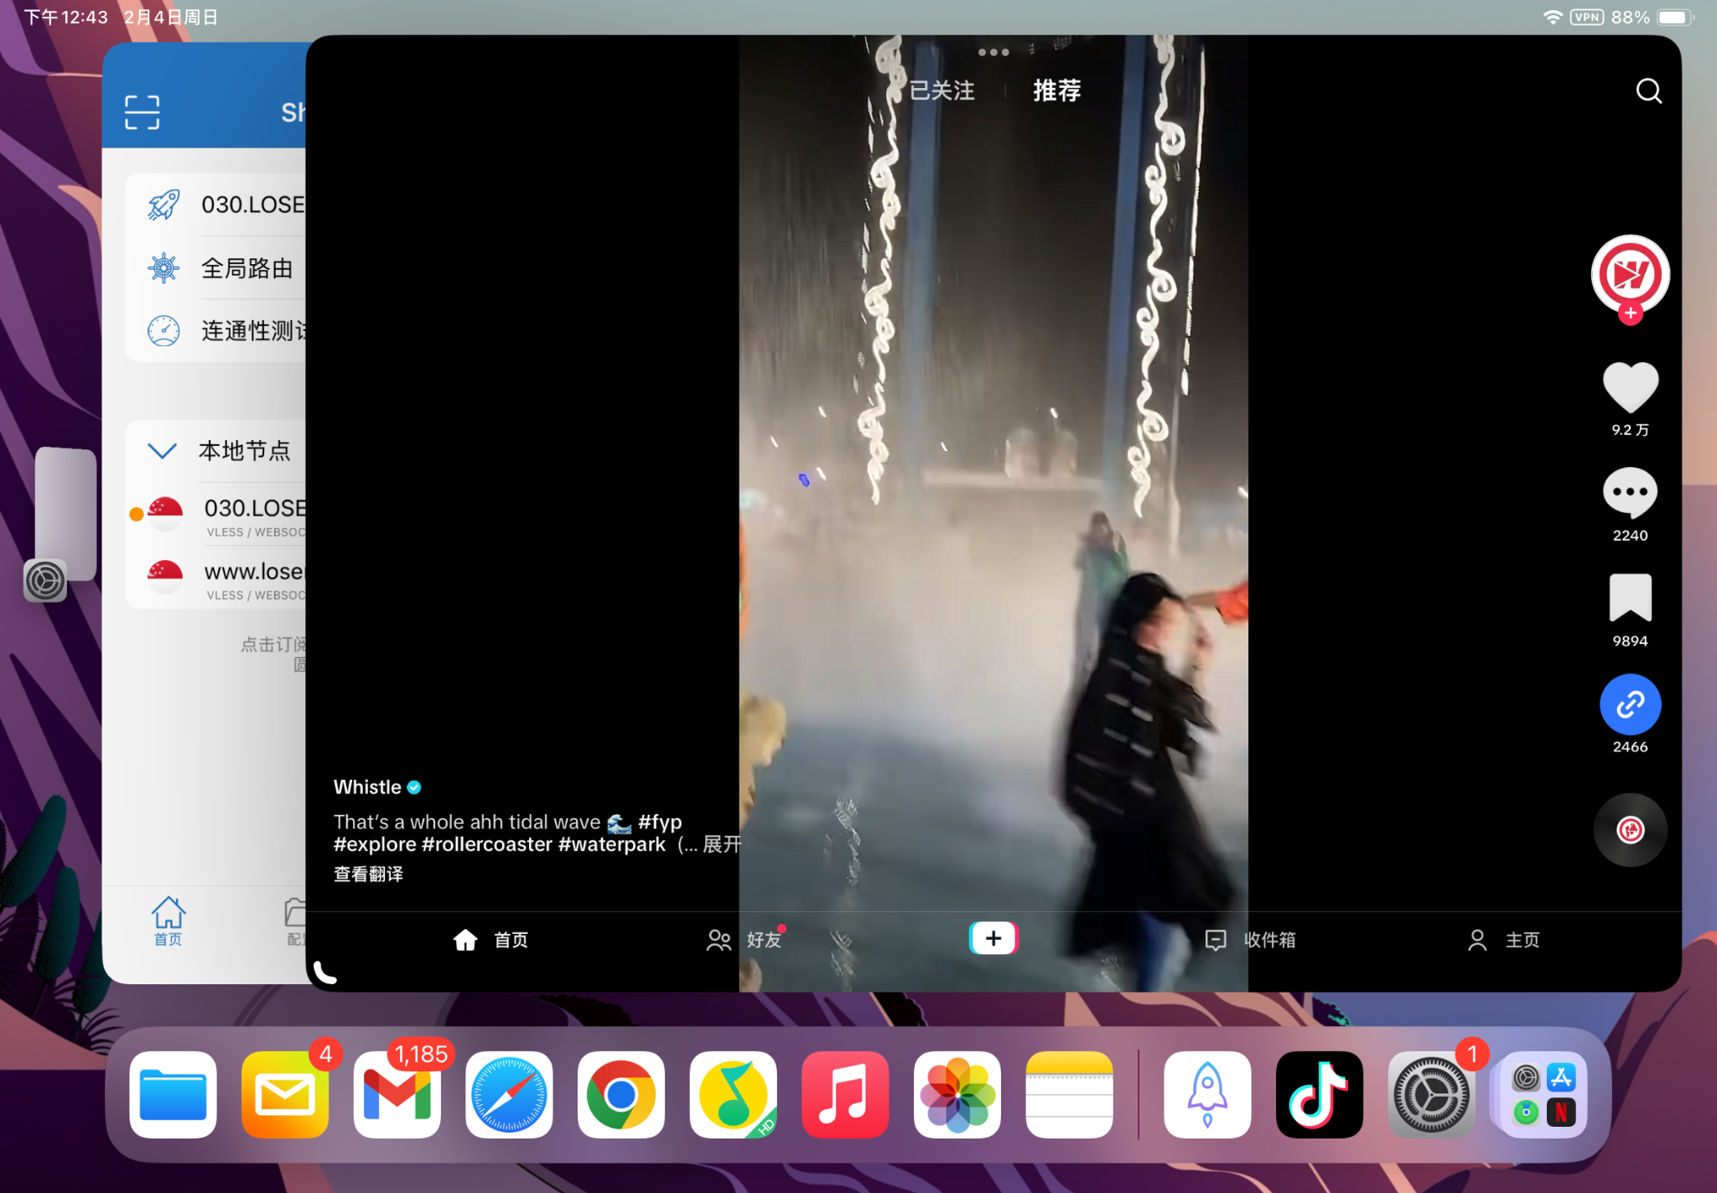Viewport: 1717px width, 1193px height.
Task: Tap the QR scan icon in Shadowrocket
Action: pos(142,112)
